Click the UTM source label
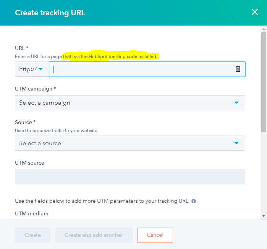Viewport: 267px width, 249px height. click(x=29, y=163)
